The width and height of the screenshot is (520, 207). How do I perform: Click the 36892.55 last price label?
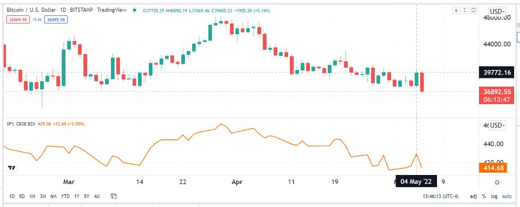click(496, 92)
